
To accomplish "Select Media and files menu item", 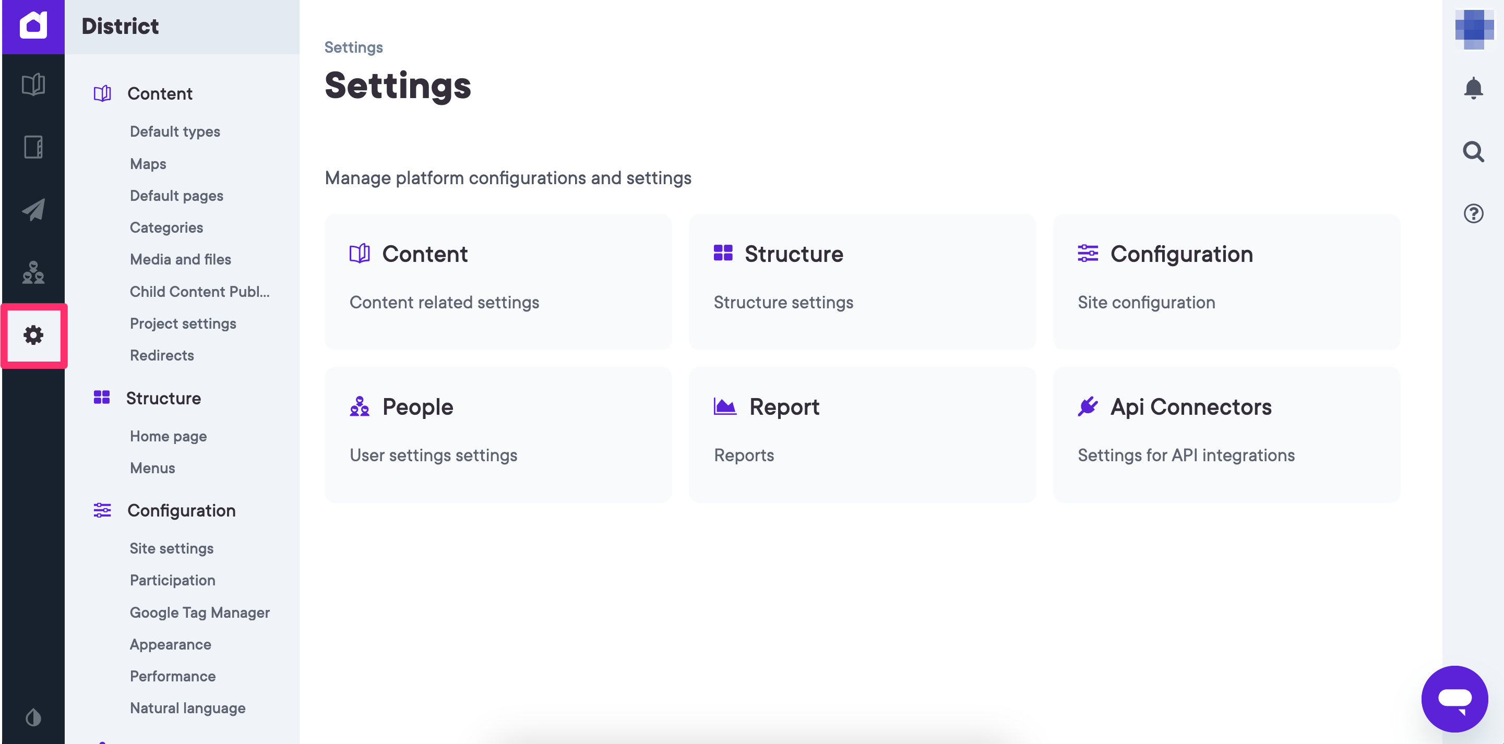I will [x=181, y=259].
